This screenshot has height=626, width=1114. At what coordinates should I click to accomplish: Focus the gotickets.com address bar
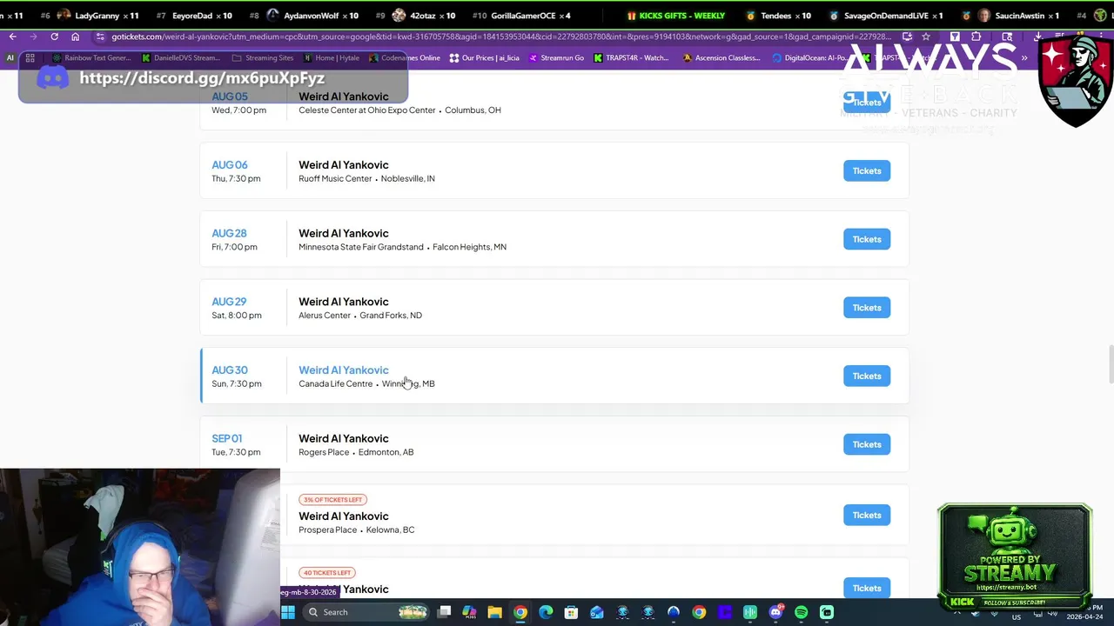click(500, 37)
